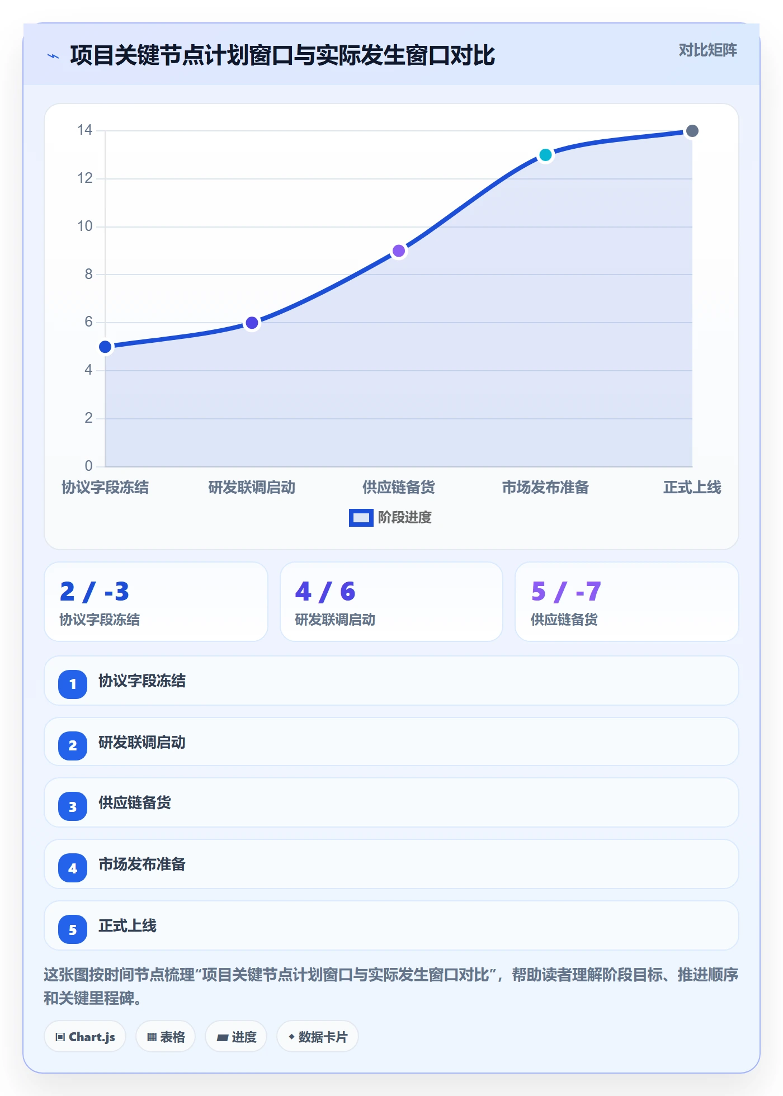
Task: Click the 阶段进度 legend label
Action: point(405,518)
